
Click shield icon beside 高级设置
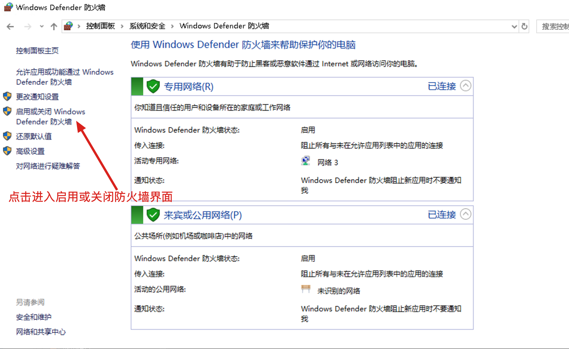(7, 151)
